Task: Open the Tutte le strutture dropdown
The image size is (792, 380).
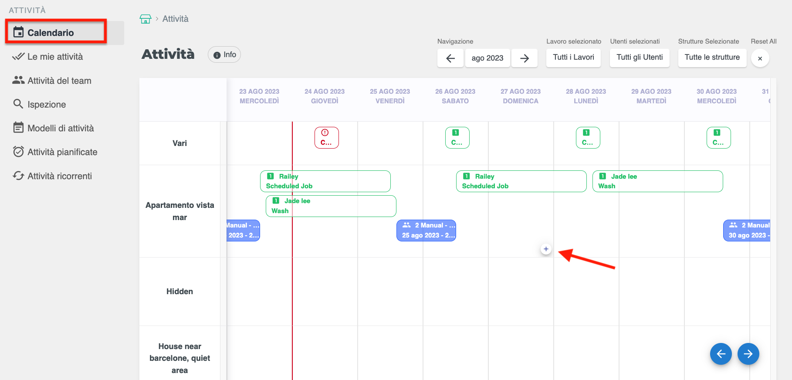Action: tap(712, 58)
